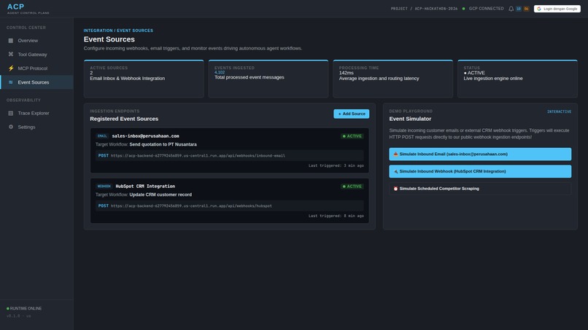This screenshot has width=588, height=330.
Task: Click the Tool Gateway command icon
Action: (x=10, y=55)
